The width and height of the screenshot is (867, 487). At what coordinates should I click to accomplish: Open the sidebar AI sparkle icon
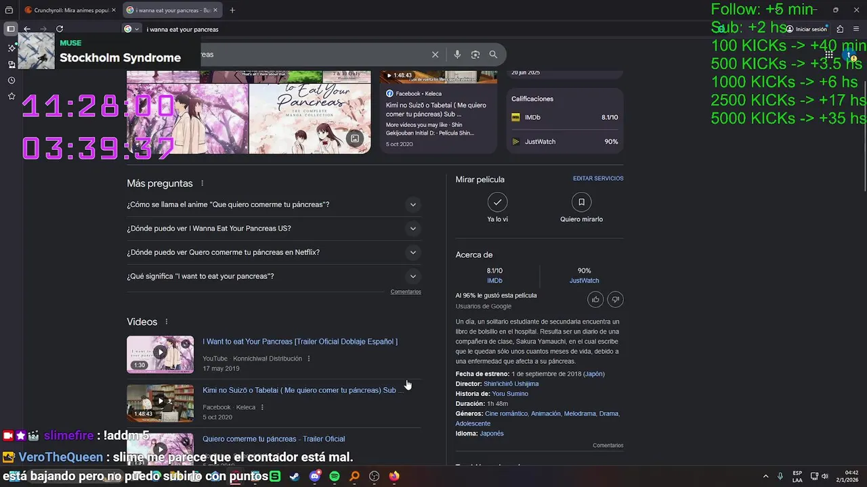point(12,48)
